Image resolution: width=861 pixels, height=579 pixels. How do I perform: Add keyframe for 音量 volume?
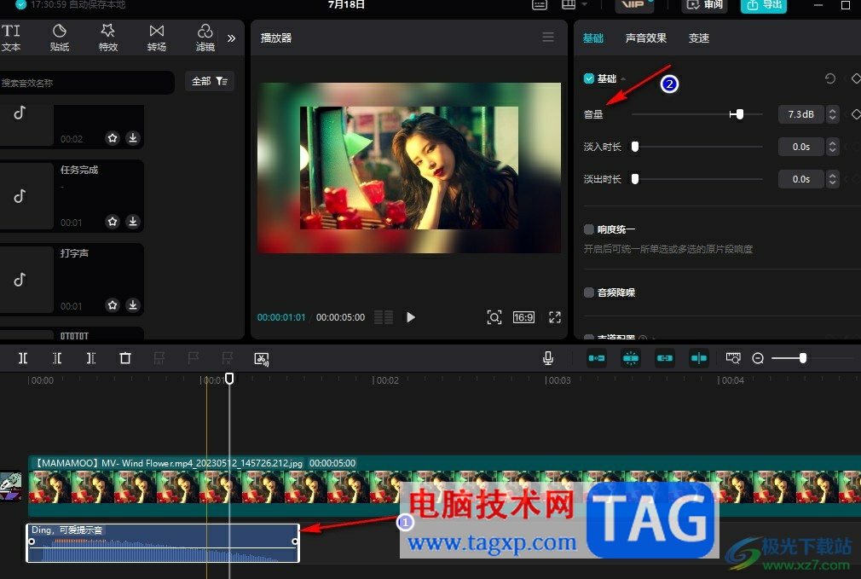[x=856, y=114]
